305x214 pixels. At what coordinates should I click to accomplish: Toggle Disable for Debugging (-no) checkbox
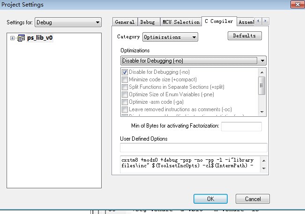[125, 72]
